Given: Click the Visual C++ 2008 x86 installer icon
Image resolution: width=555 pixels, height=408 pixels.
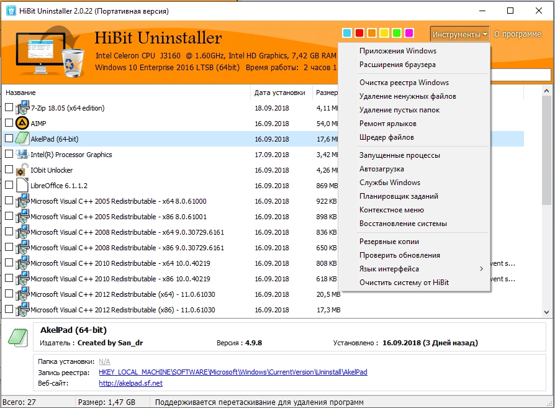Looking at the screenshot, I should [x=22, y=248].
